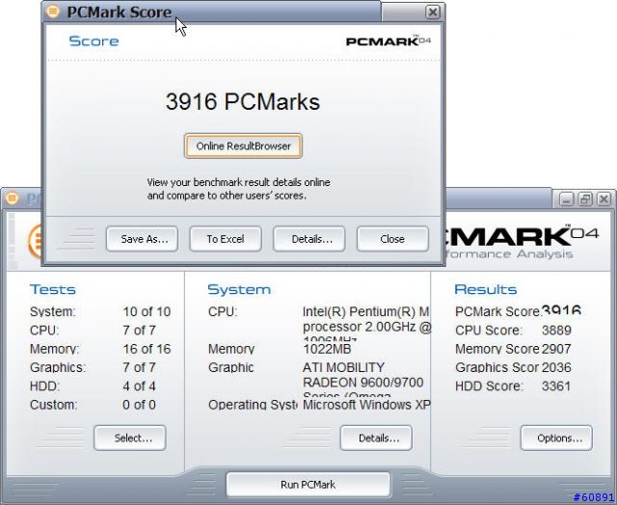Click the Save As... button
The width and height of the screenshot is (617, 505).
pyautogui.click(x=142, y=239)
